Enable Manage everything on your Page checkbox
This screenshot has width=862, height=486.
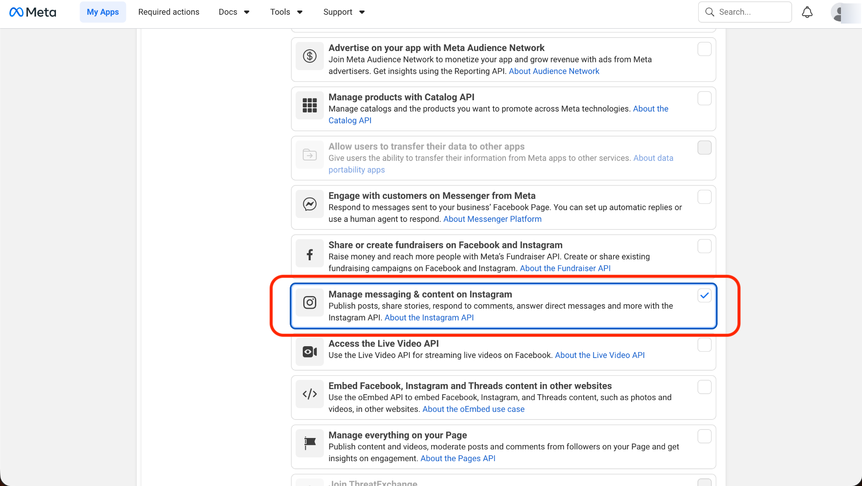(x=704, y=436)
